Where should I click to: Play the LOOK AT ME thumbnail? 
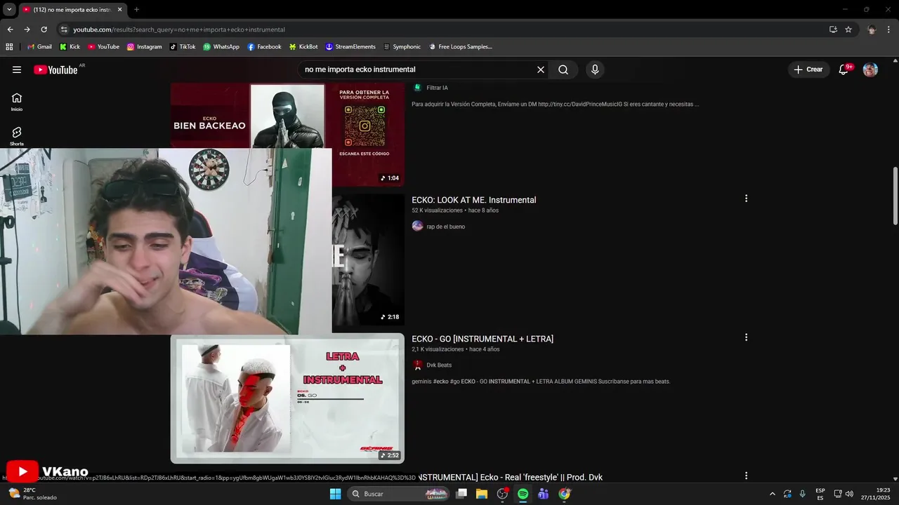[368, 259]
